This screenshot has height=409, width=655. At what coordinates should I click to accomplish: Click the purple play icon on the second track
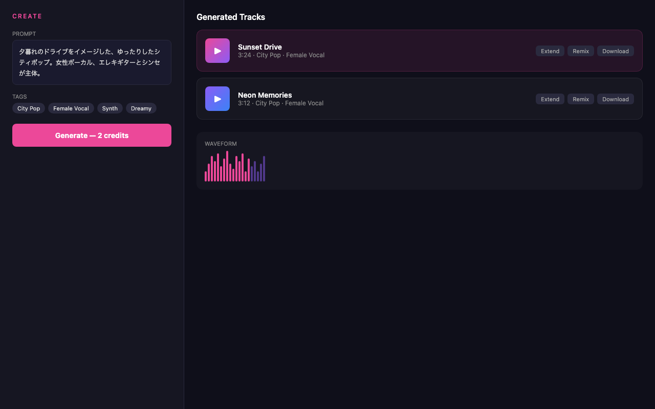[x=217, y=98]
